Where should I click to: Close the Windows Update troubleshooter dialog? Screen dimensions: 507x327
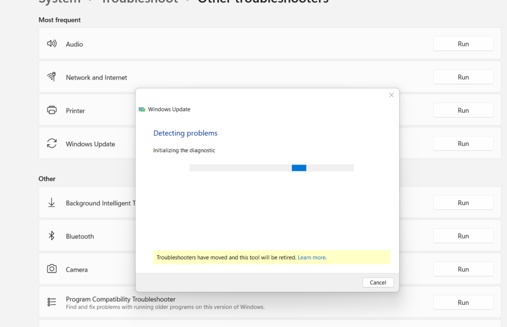(x=391, y=95)
